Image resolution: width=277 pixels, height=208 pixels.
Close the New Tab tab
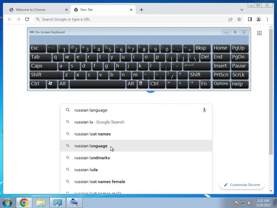131,10
